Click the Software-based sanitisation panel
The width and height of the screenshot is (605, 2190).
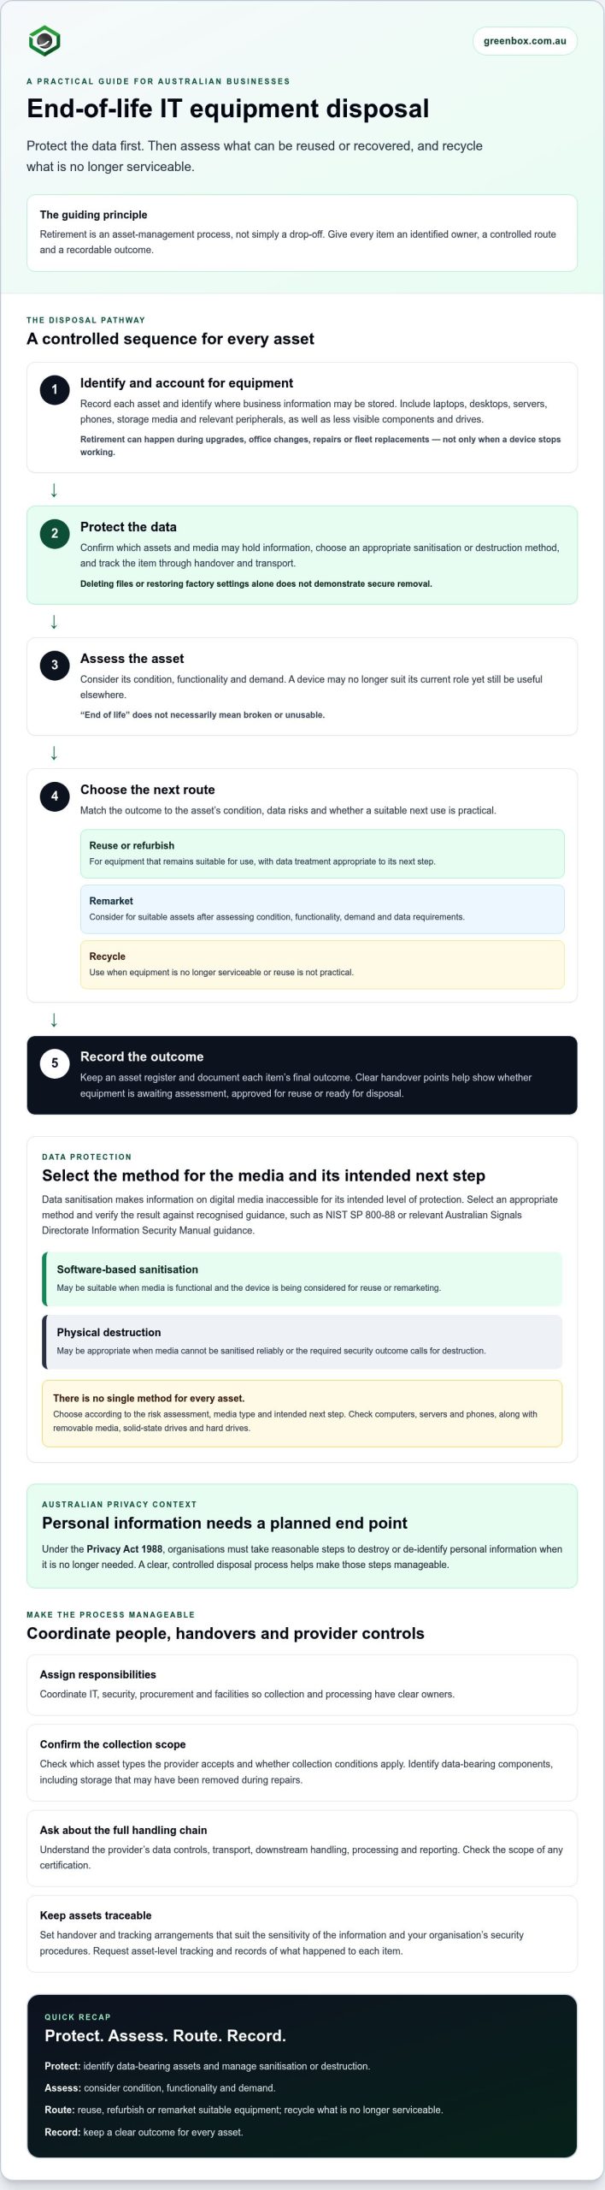(302, 1278)
